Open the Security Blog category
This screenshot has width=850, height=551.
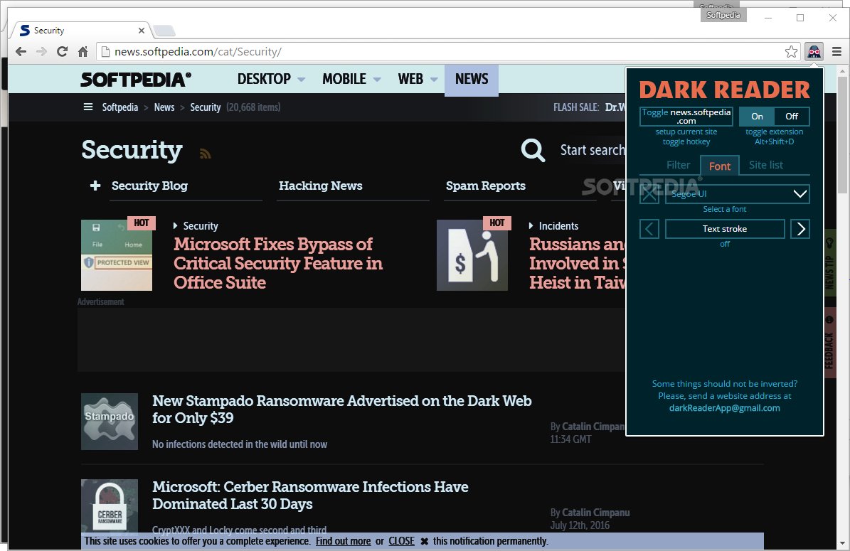[149, 186]
